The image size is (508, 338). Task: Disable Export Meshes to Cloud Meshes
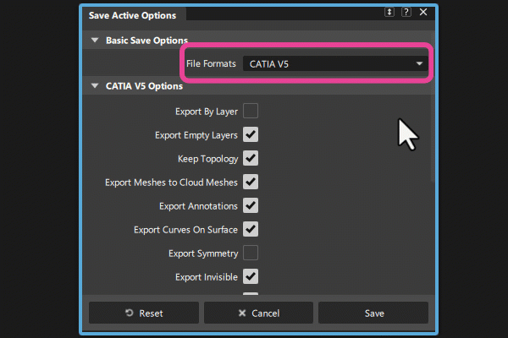251,182
